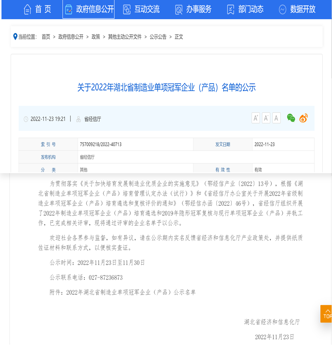The image size is (332, 345).
Task: Click the article title heading
Action: point(166,87)
